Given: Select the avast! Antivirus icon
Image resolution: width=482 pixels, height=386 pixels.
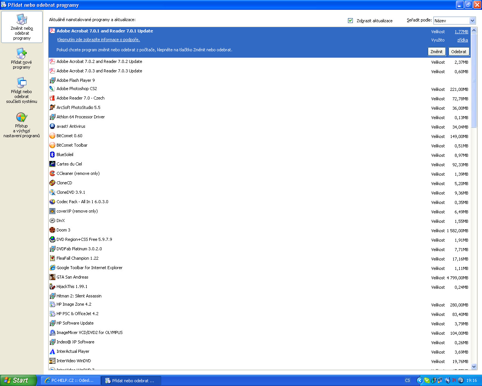Looking at the screenshot, I should (52, 126).
